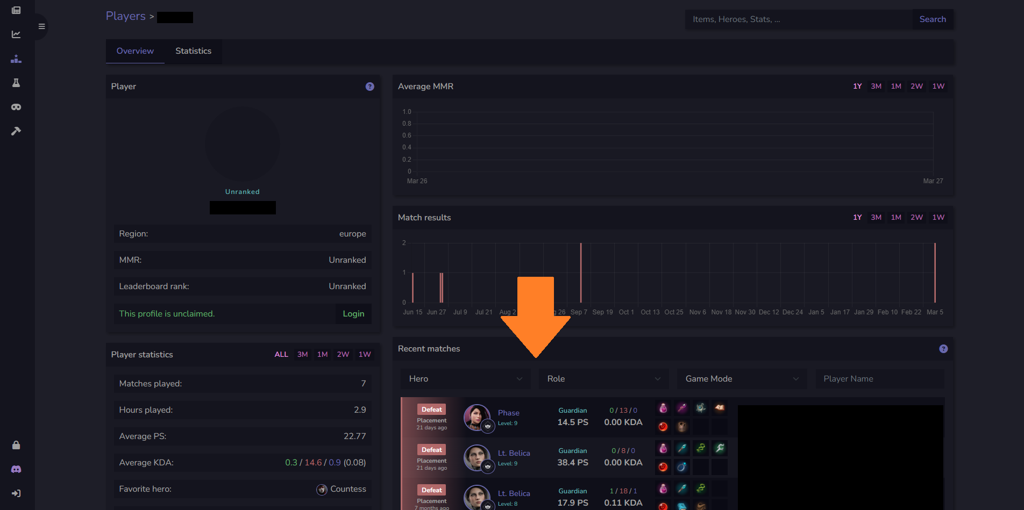Screen dimensions: 1024x510
Task: Open the leaderboard podium icon
Action: tap(16, 59)
